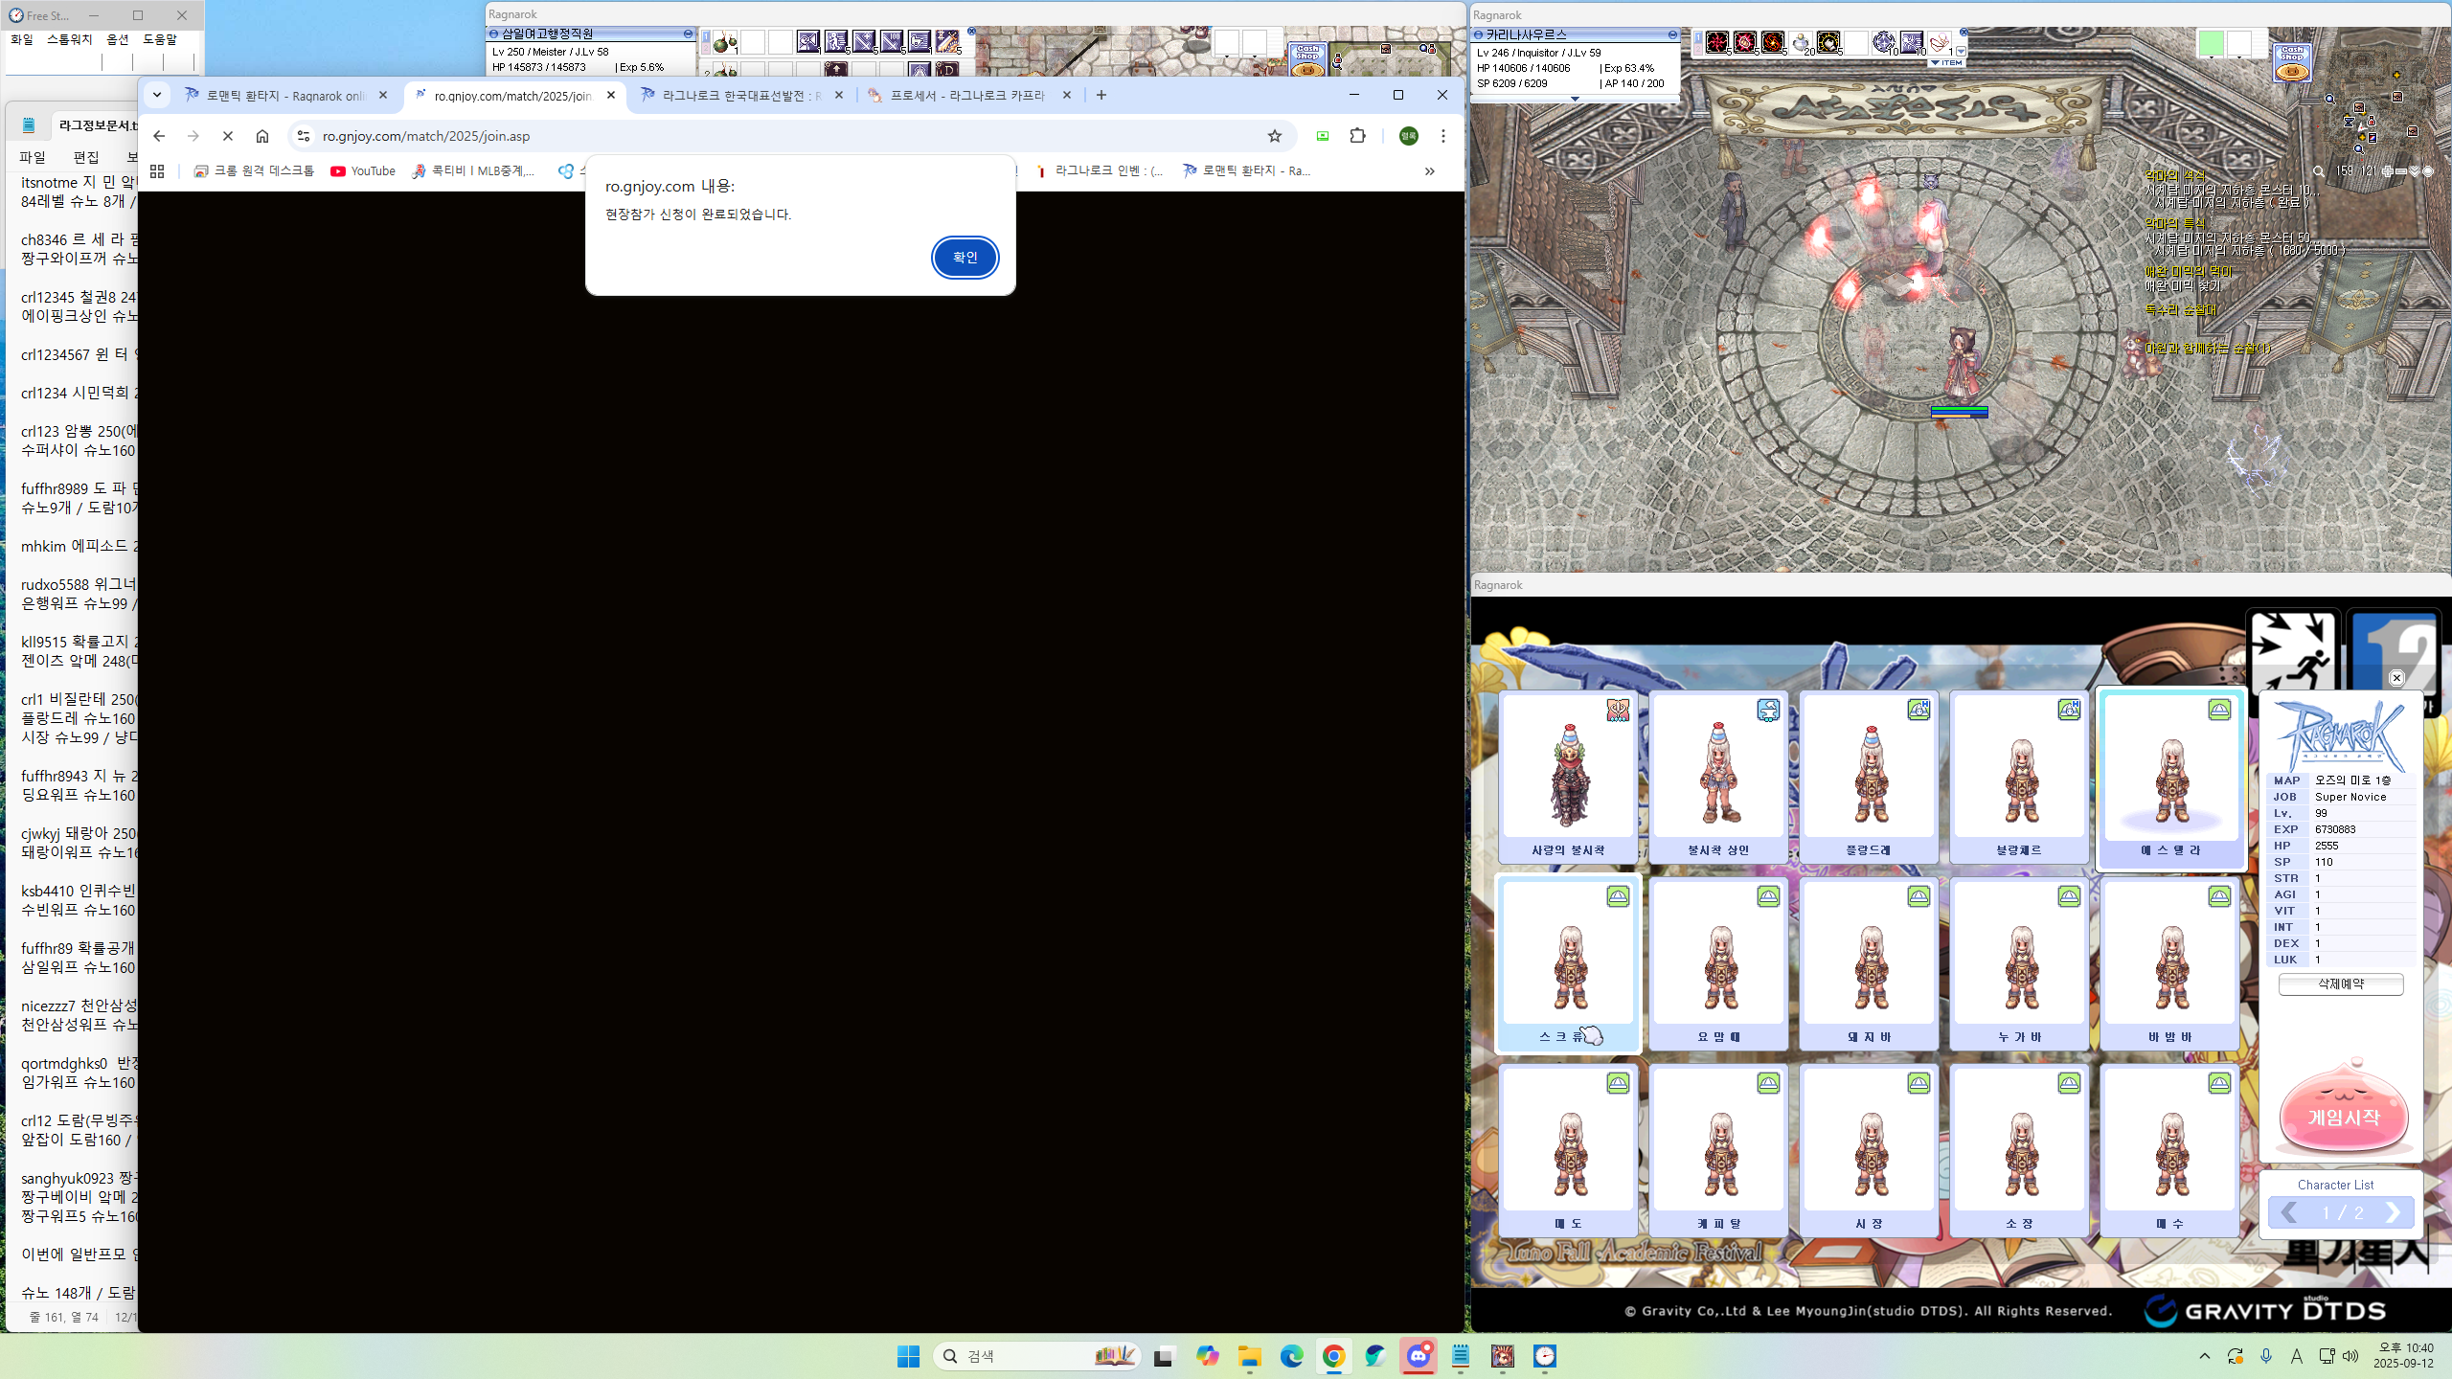Screen dimensions: 2452x1379
Task: Click 삭제예약 button in character info
Action: pyautogui.click(x=2340, y=983)
